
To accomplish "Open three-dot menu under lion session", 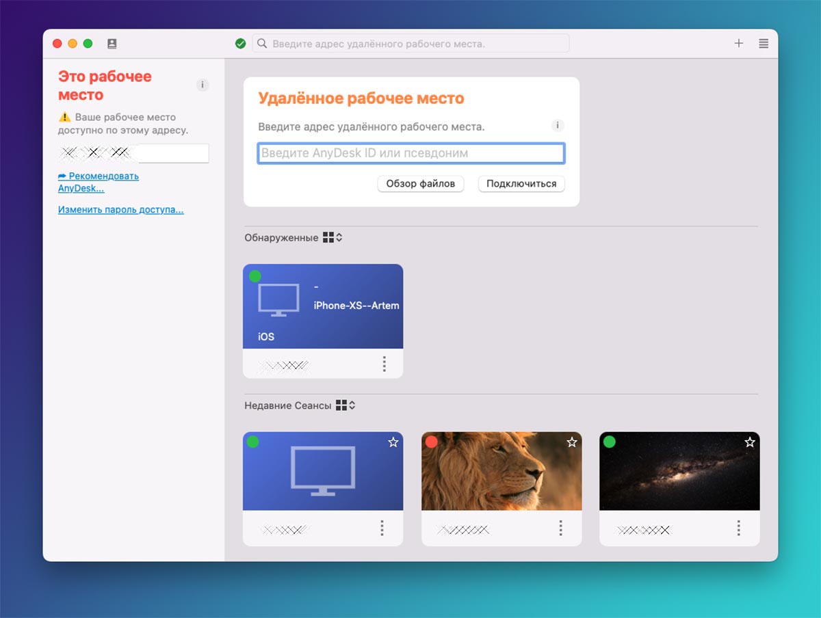I will (560, 528).
